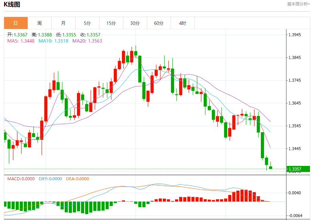Select the 日 daily chart tab
This screenshot has width=313, height=220.
coord(16,23)
